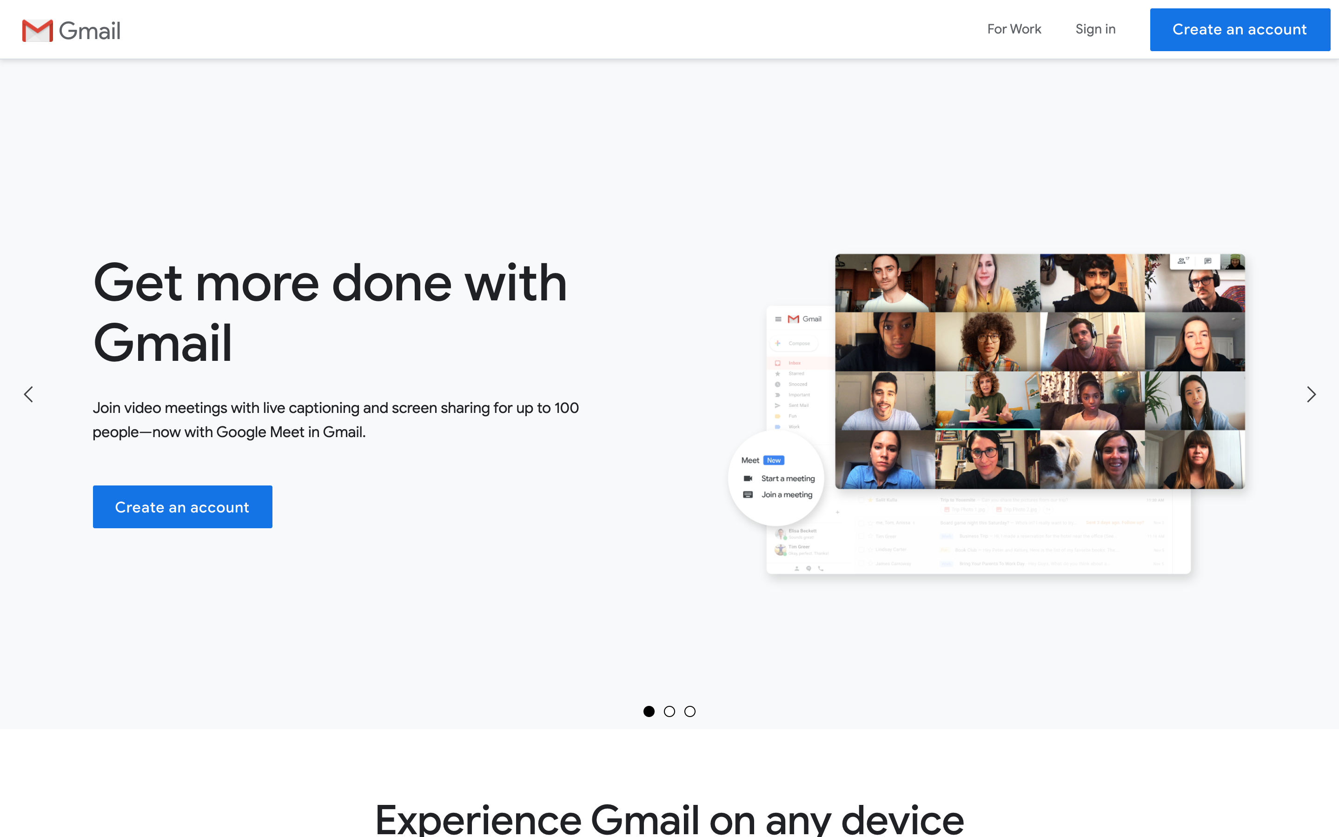This screenshot has width=1339, height=837.
Task: Click the camera icon beside Start a meeting
Action: click(748, 478)
